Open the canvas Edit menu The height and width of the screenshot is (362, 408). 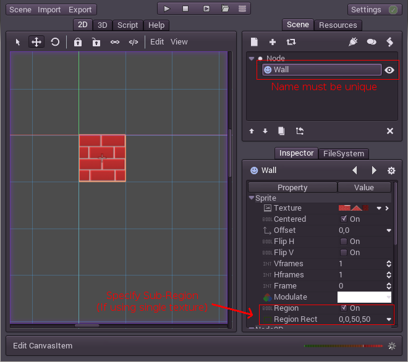click(157, 42)
